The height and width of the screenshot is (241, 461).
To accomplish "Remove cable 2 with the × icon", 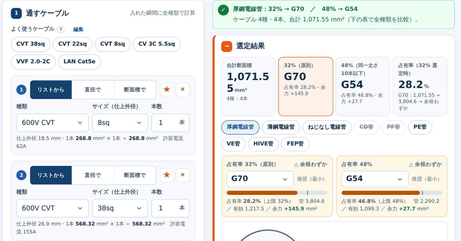I will pos(182,175).
